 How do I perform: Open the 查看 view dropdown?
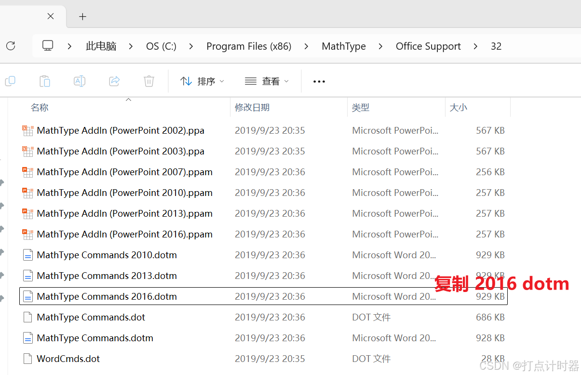(267, 81)
